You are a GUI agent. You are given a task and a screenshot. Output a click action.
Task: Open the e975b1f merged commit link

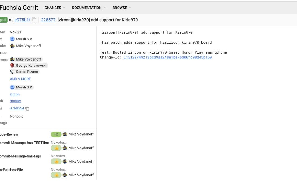tap(22, 20)
